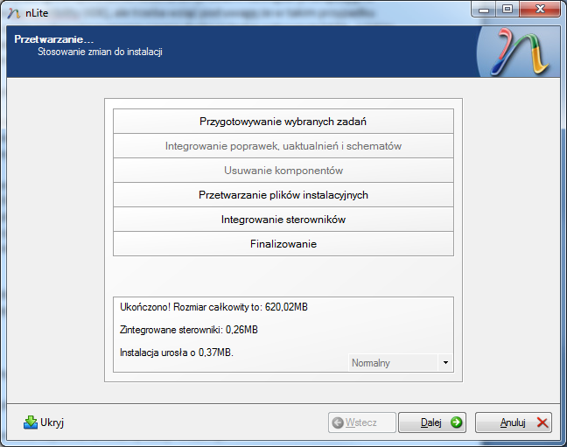
Task: Select 'Usuwanie komponentów' step
Action: coord(283,171)
